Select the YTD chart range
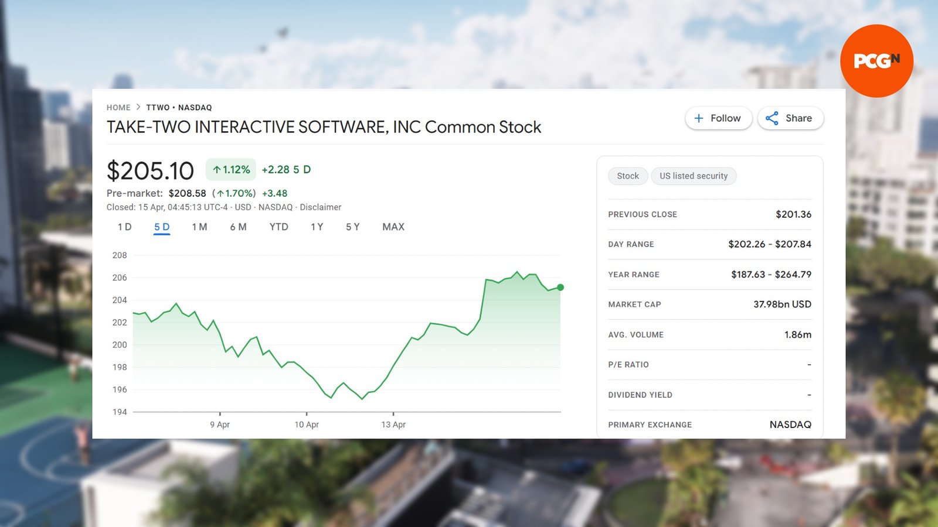938x527 pixels. point(278,227)
